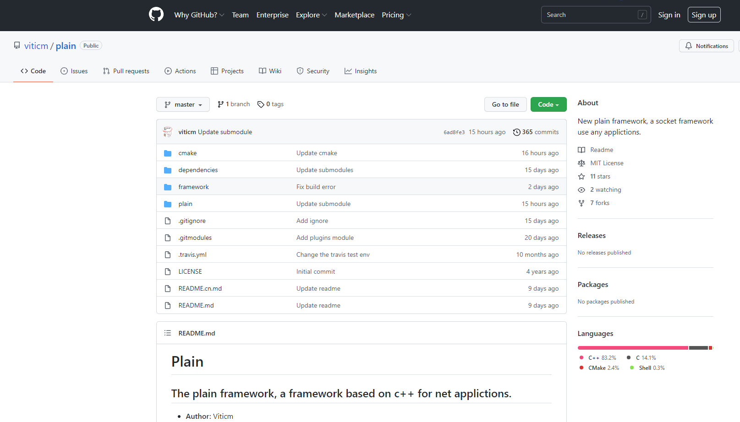Open the Projects tab
This screenshot has width=740, height=422.
pos(227,71)
